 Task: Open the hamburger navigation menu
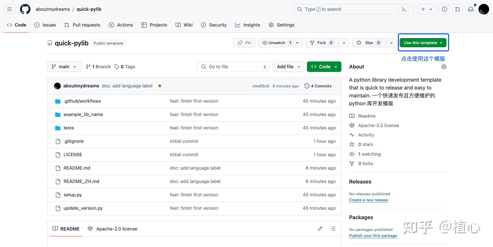tap(9, 9)
